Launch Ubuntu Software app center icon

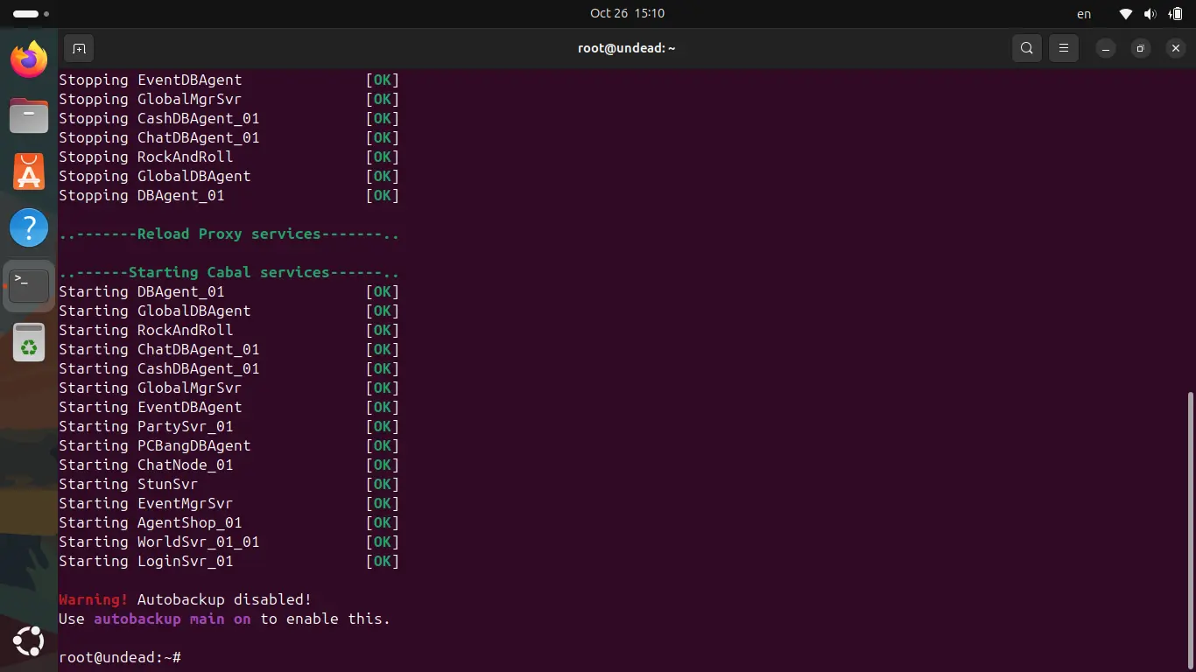[29, 171]
